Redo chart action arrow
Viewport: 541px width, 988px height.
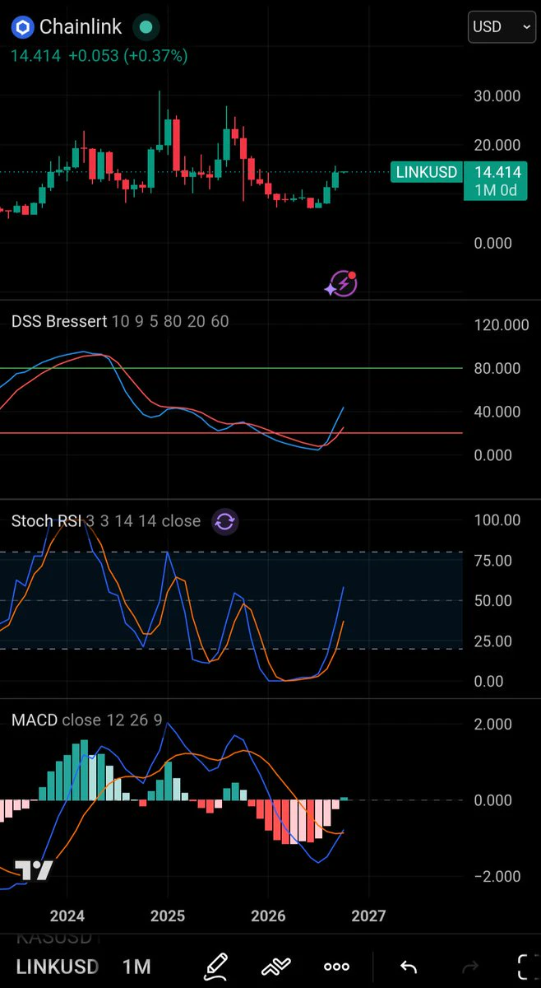(x=469, y=967)
